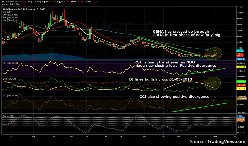
Task: Click the green 31.5035 DMI value tag
Action: [x=241, y=82]
